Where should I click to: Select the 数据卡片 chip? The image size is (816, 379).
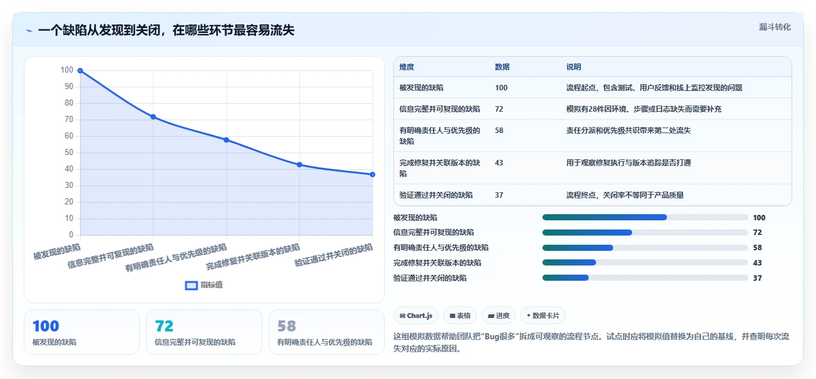[x=543, y=316]
